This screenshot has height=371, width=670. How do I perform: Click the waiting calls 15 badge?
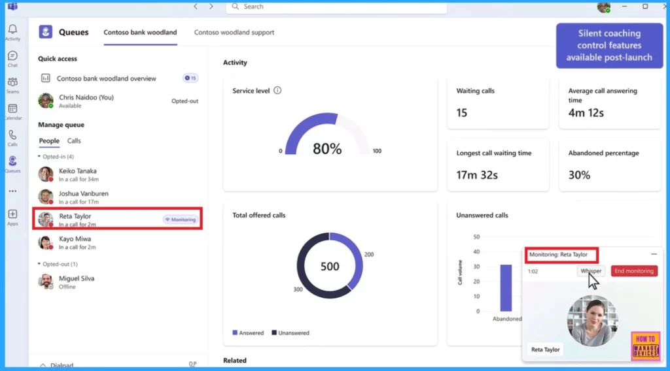pos(190,78)
